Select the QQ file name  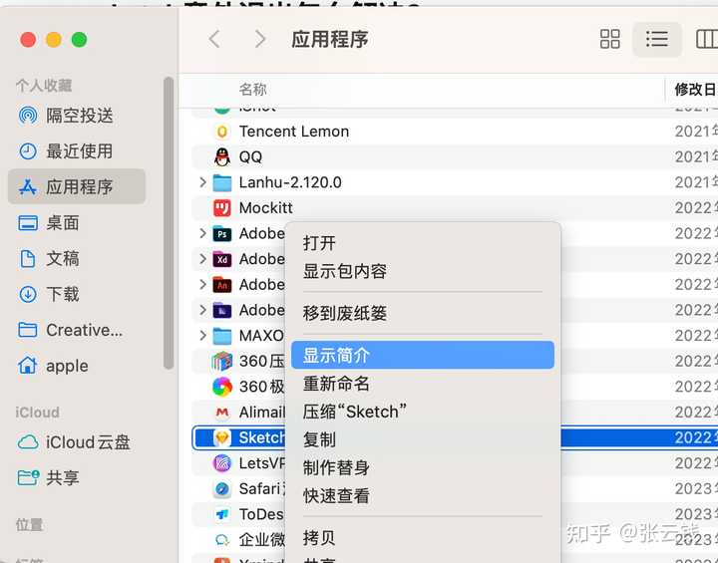pyautogui.click(x=250, y=157)
